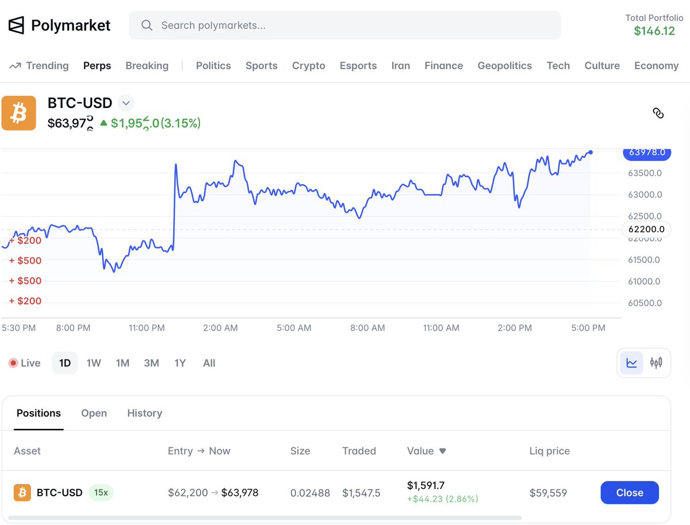Click the 0.02488 size value

pos(310,493)
